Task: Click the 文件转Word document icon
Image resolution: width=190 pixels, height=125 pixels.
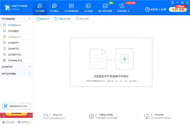Action: [x=4, y=25]
